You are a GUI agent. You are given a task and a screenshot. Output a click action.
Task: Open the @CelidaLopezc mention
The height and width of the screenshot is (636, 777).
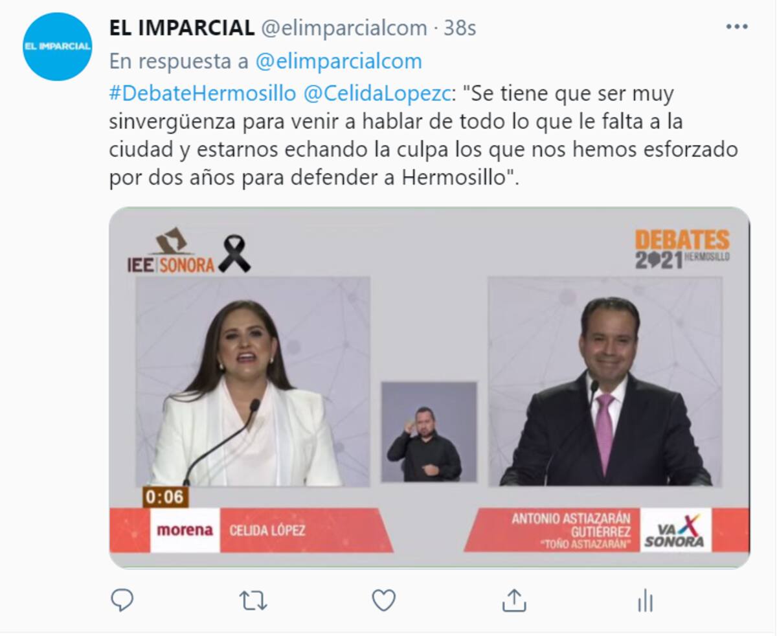pos(376,94)
